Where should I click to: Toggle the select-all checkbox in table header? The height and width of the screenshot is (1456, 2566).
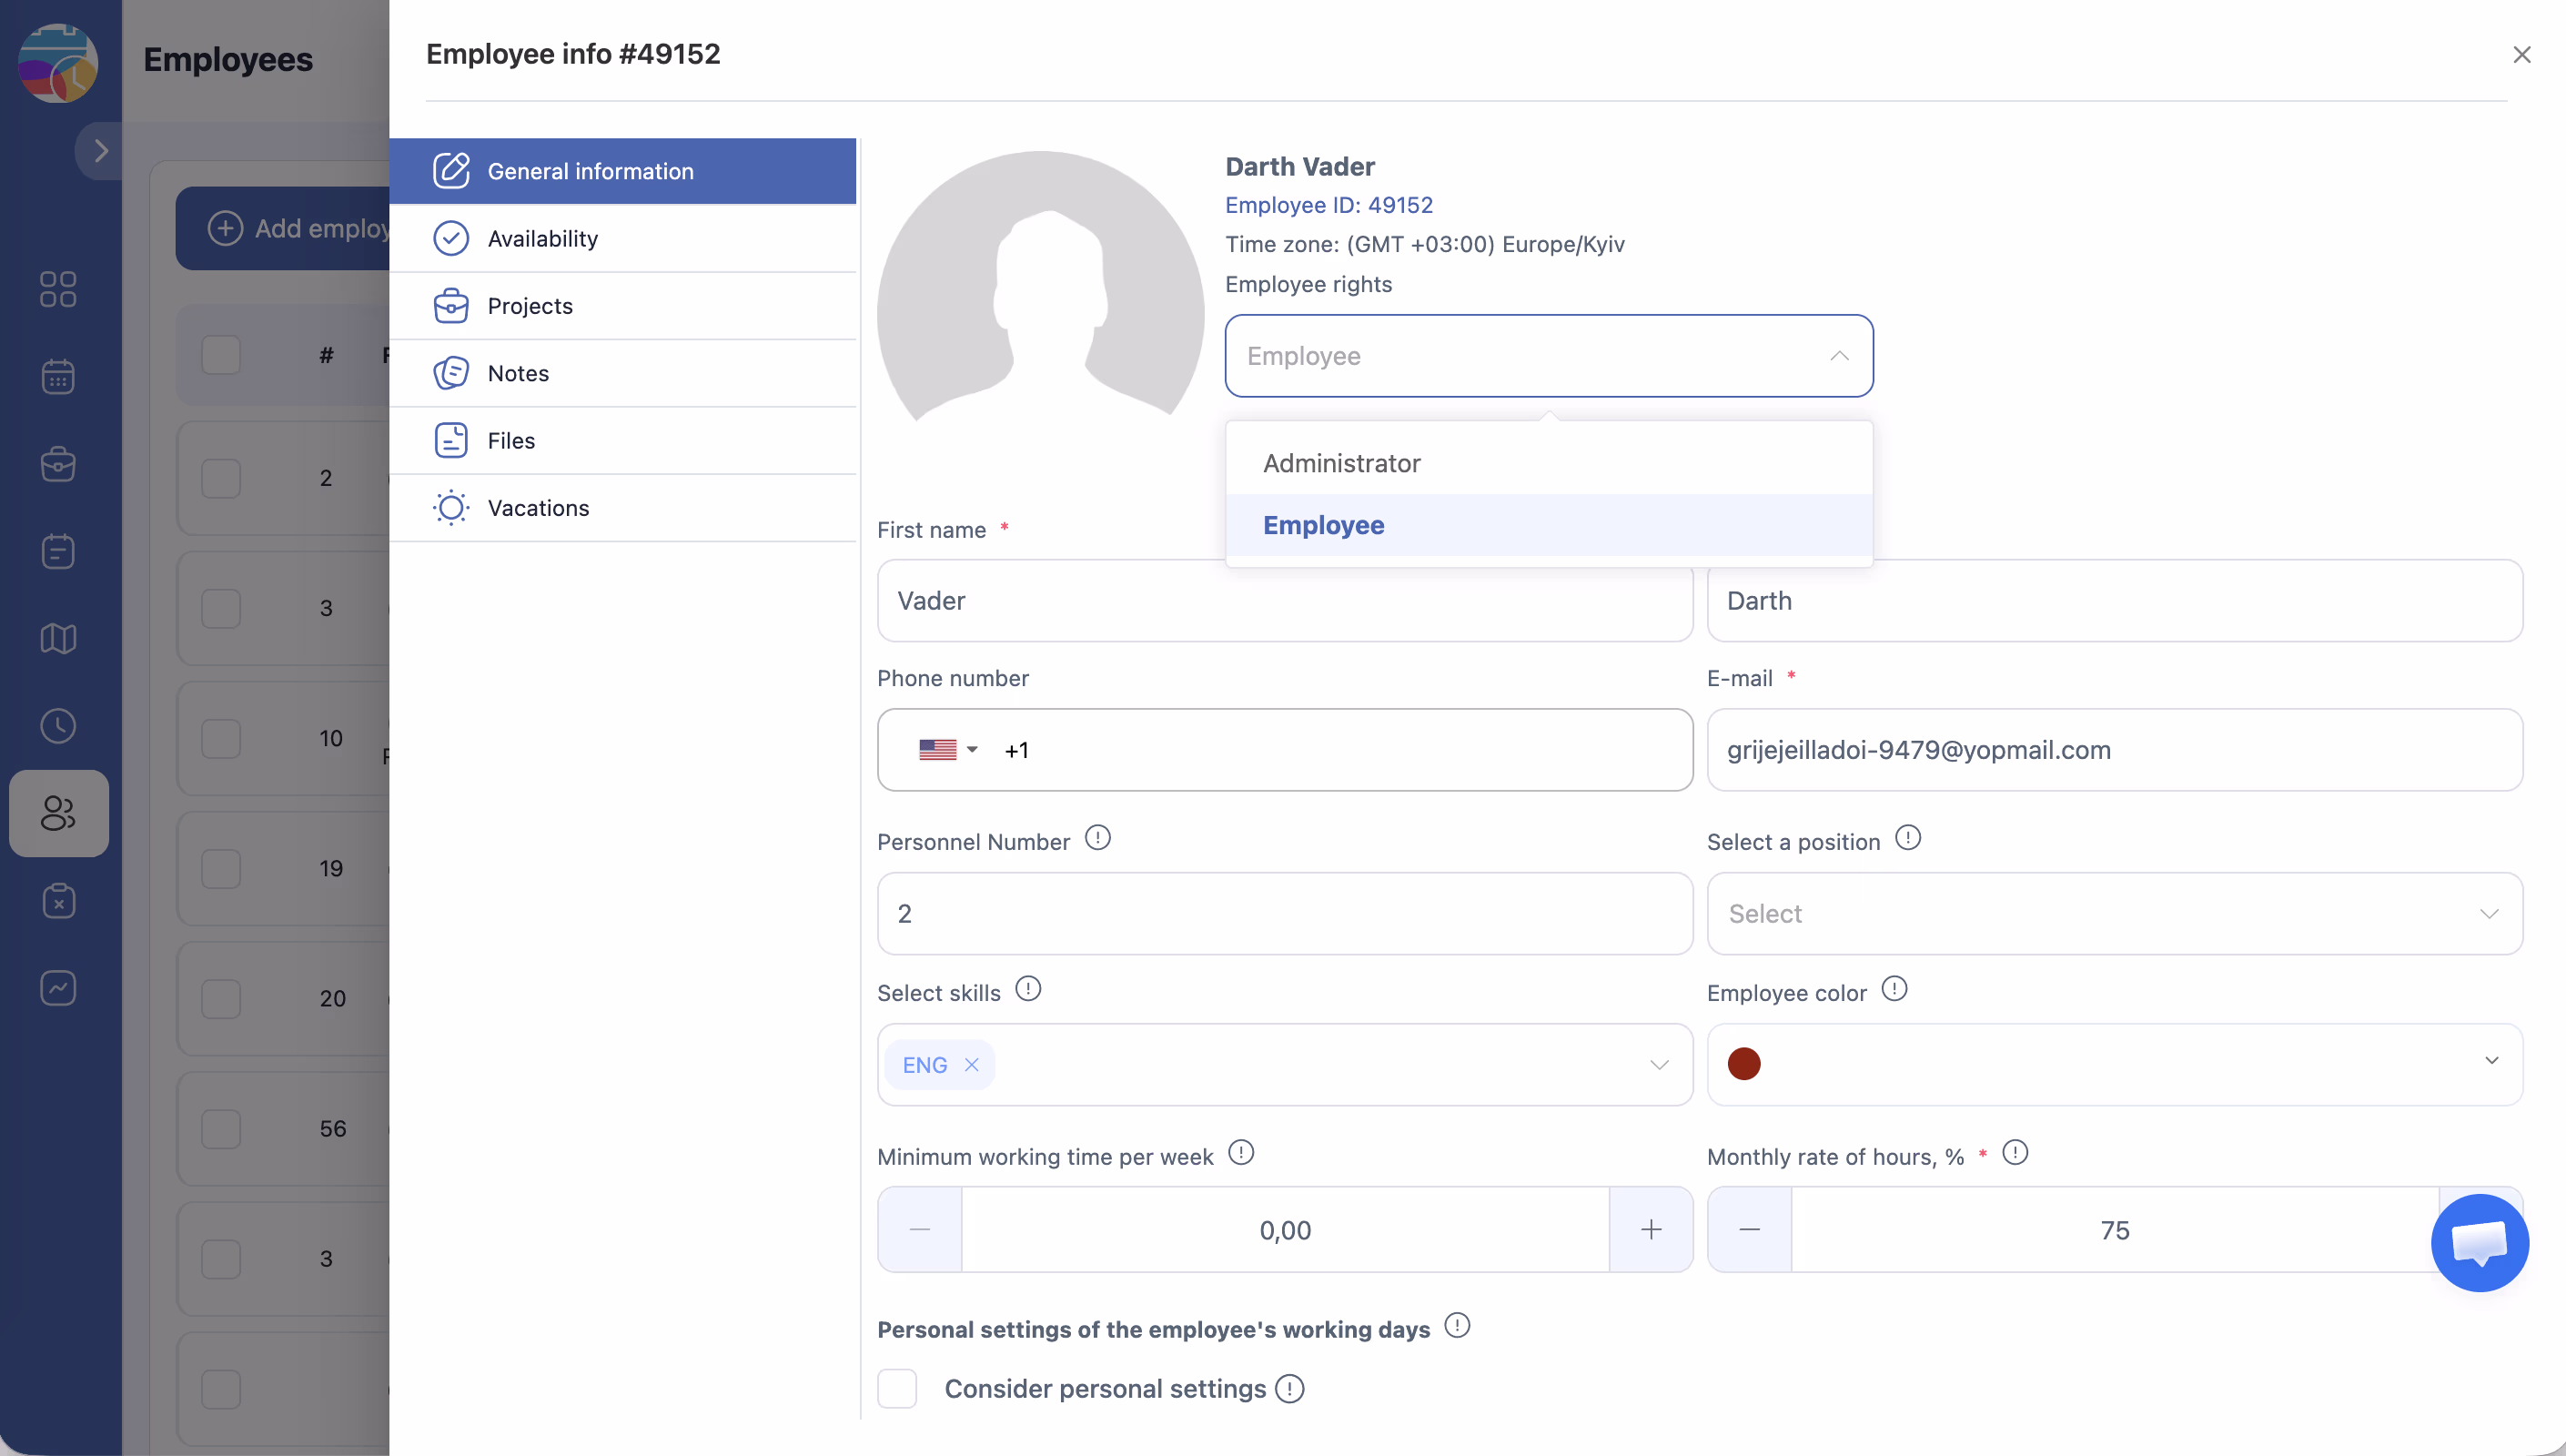tap(221, 355)
